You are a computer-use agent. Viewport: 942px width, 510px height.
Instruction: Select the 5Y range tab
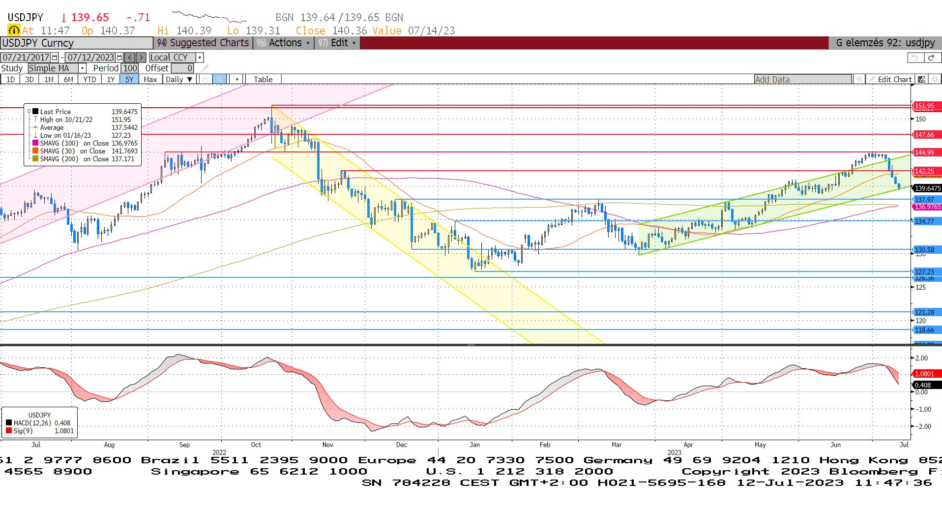coord(129,79)
